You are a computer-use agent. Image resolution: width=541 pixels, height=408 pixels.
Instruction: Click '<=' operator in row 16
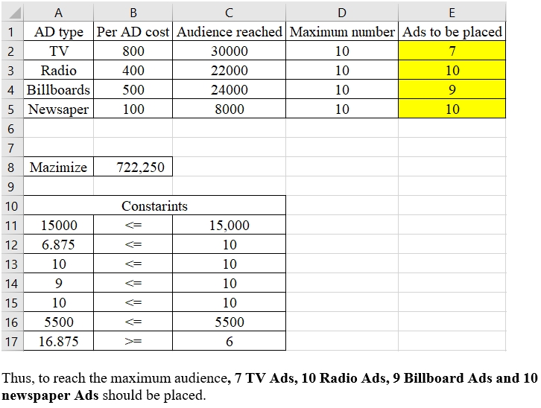[133, 322]
